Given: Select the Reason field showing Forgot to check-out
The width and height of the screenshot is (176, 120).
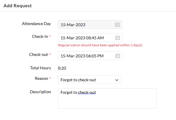Looking at the screenshot, I should click(x=90, y=80).
